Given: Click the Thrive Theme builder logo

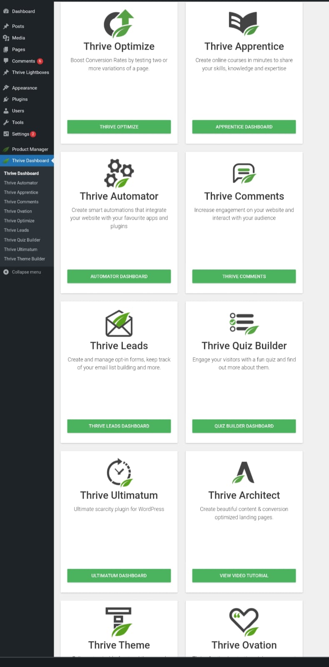Looking at the screenshot, I should [119, 622].
